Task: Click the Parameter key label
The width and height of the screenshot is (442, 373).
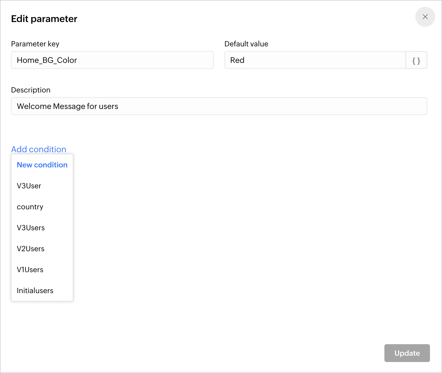Action: point(35,44)
